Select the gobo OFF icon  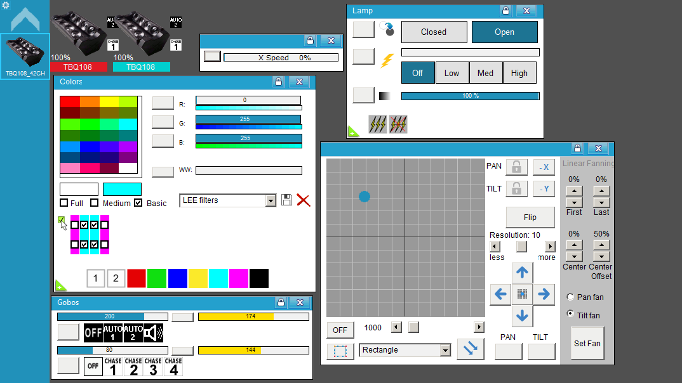(x=93, y=333)
